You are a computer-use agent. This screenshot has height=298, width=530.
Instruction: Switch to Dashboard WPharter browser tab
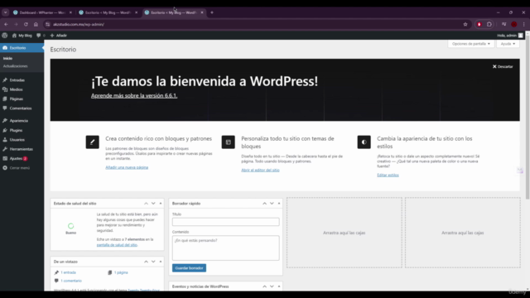42,12
